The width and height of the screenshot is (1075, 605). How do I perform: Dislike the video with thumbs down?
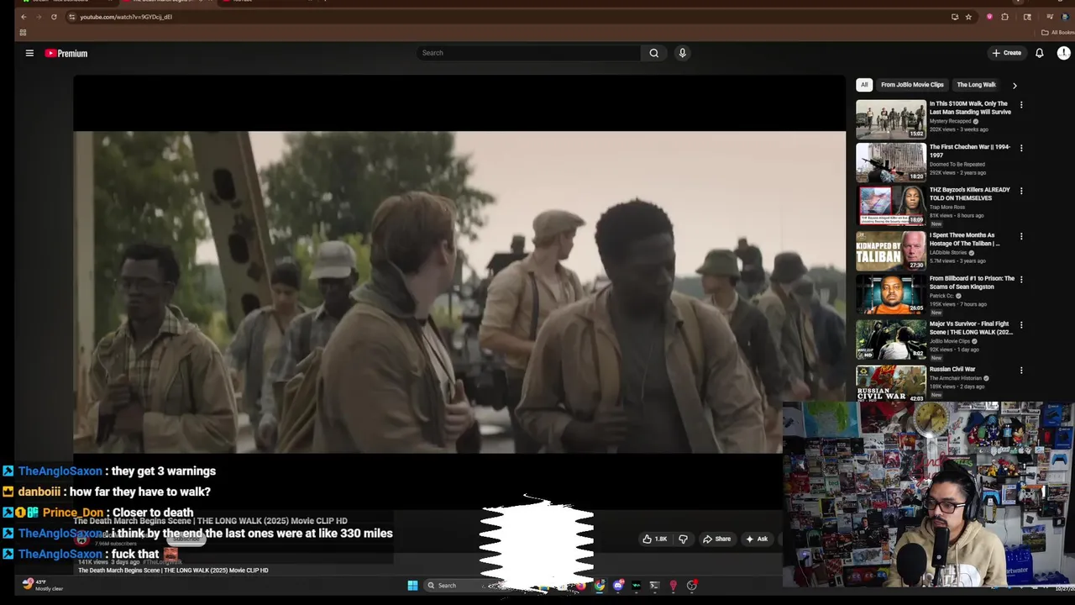click(683, 539)
